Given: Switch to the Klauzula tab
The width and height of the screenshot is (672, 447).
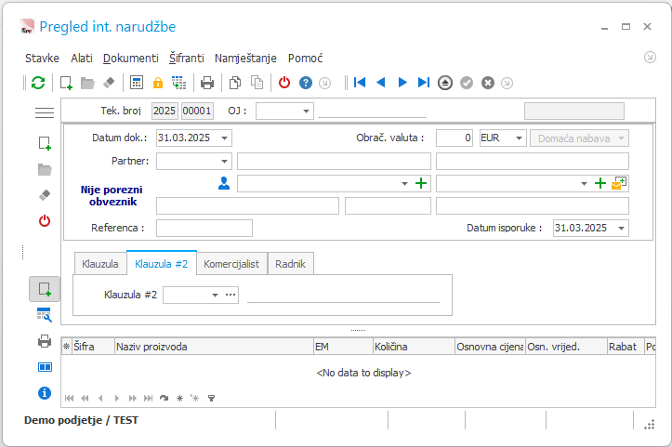Looking at the screenshot, I should pyautogui.click(x=100, y=264).
